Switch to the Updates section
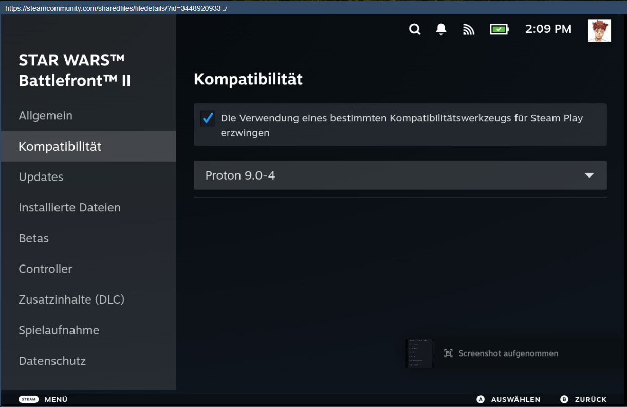Screen dimensions: 627x407 41,177
